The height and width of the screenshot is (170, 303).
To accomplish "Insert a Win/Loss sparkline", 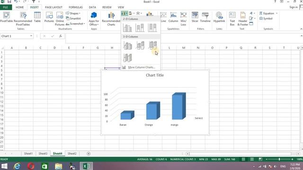I will point(183,19).
